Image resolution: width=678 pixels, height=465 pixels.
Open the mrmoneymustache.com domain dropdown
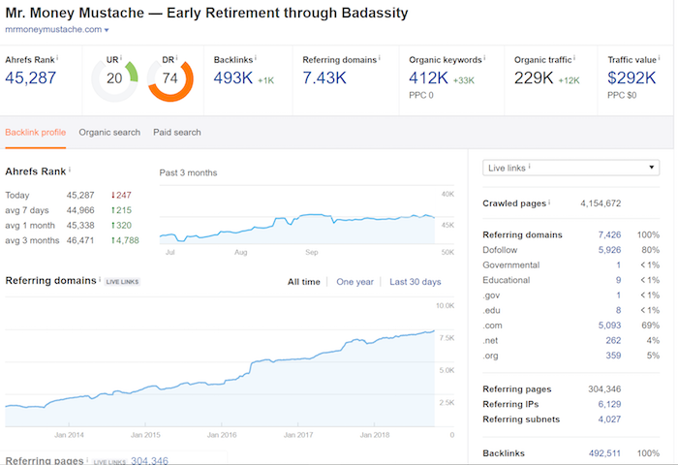[x=56, y=29]
